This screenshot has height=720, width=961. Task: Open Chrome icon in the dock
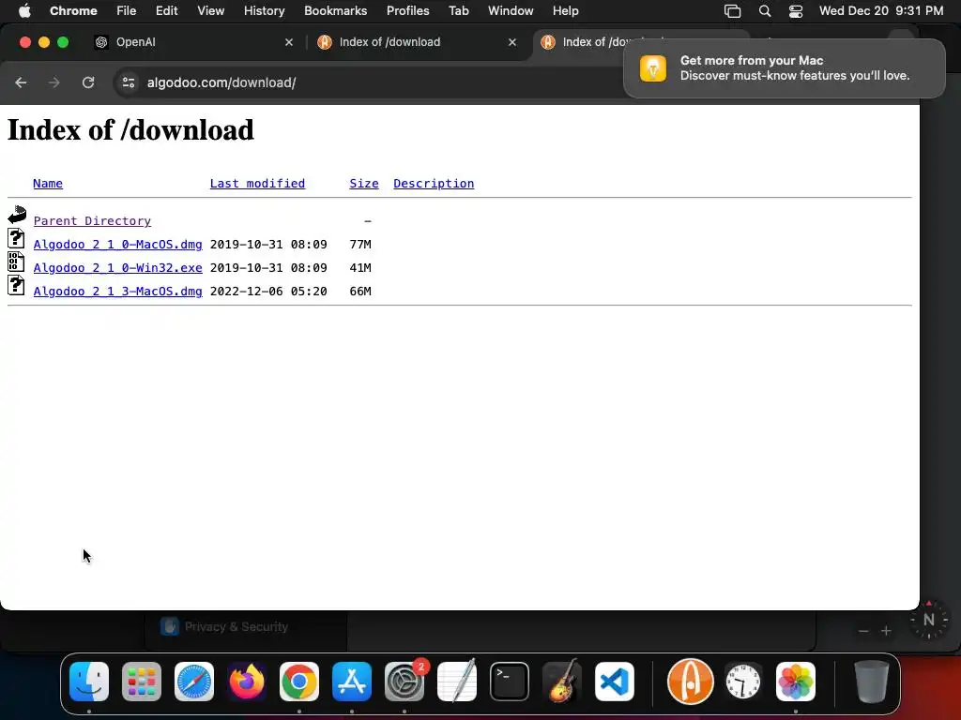pyautogui.click(x=299, y=682)
